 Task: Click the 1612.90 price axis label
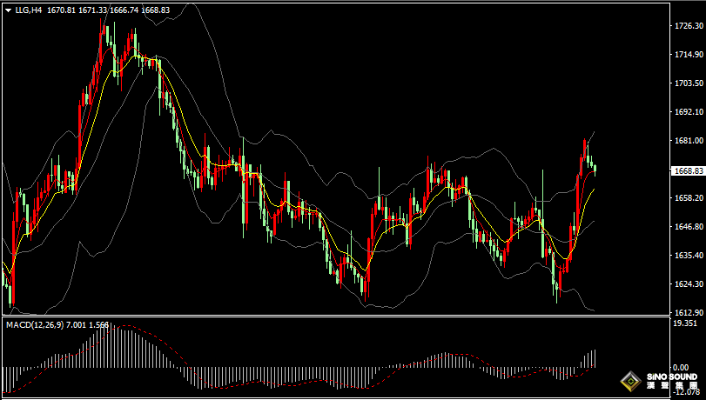point(688,312)
